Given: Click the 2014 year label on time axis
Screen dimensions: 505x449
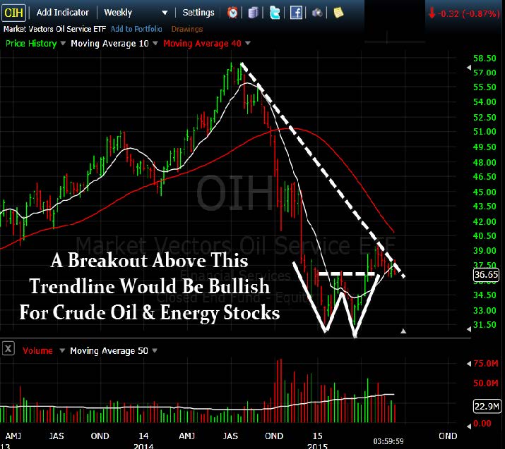Looking at the screenshot, I should pos(143,445).
